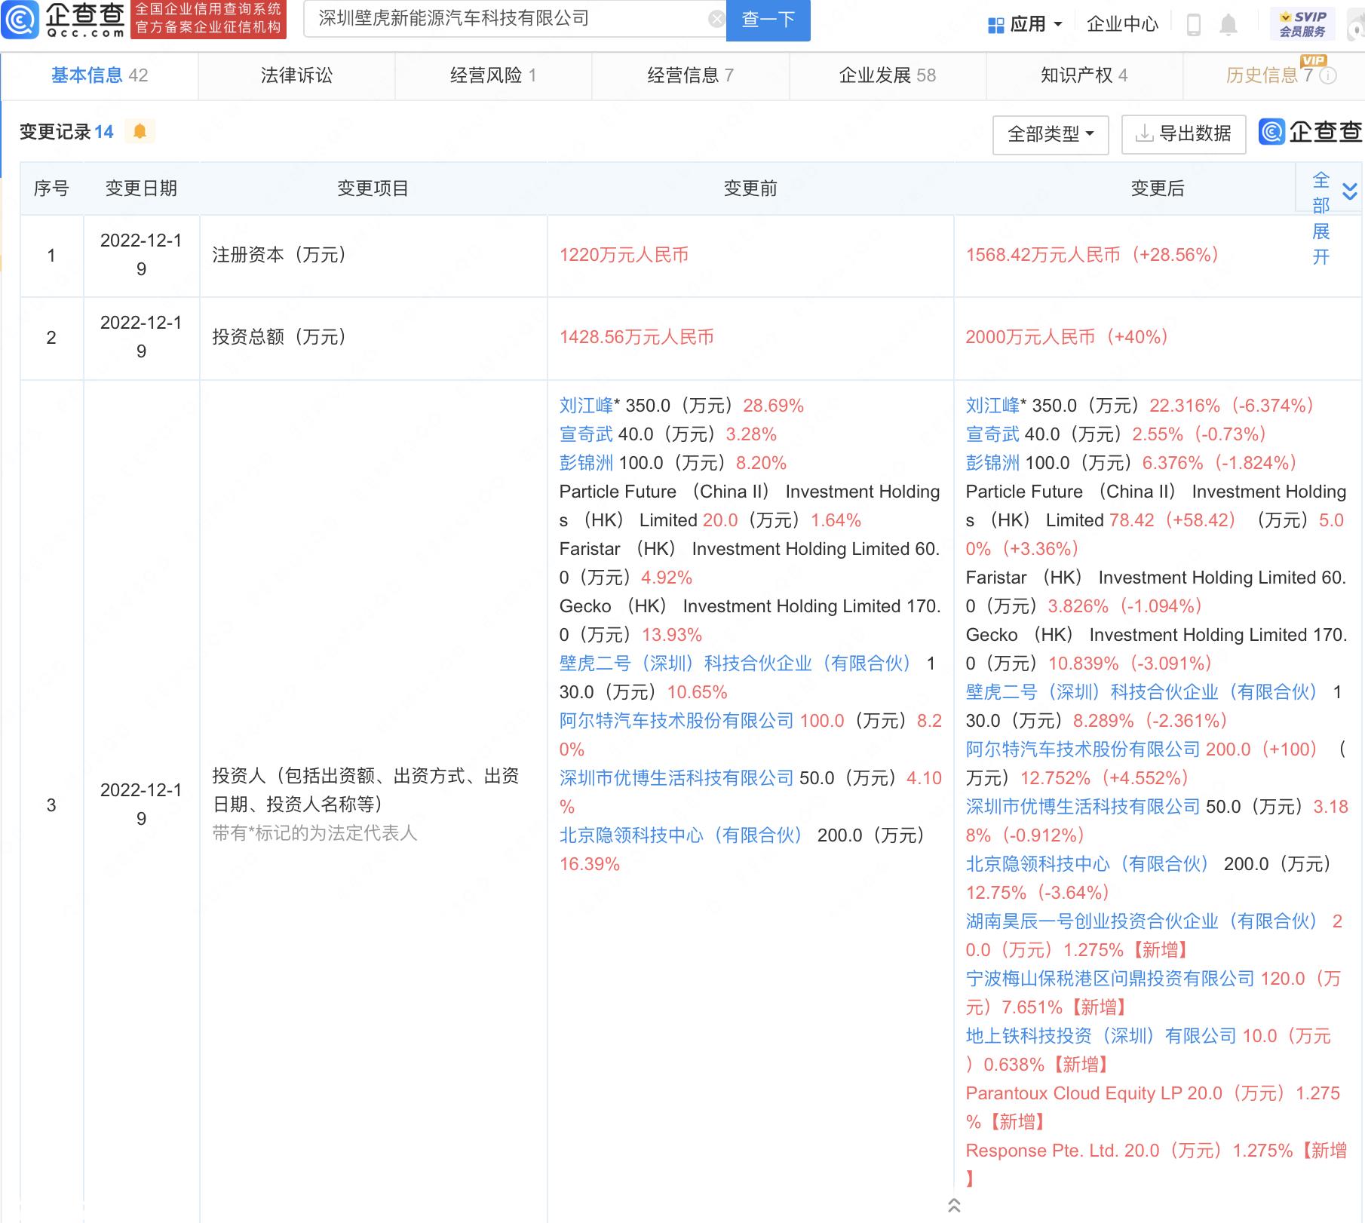Click the orange bell beside 变更记录
1365x1223 pixels.
pos(140,131)
